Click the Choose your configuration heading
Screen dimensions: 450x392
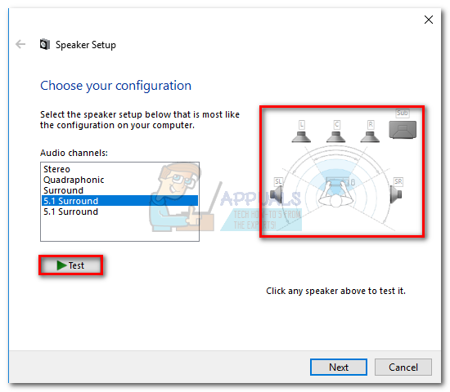[x=115, y=86]
